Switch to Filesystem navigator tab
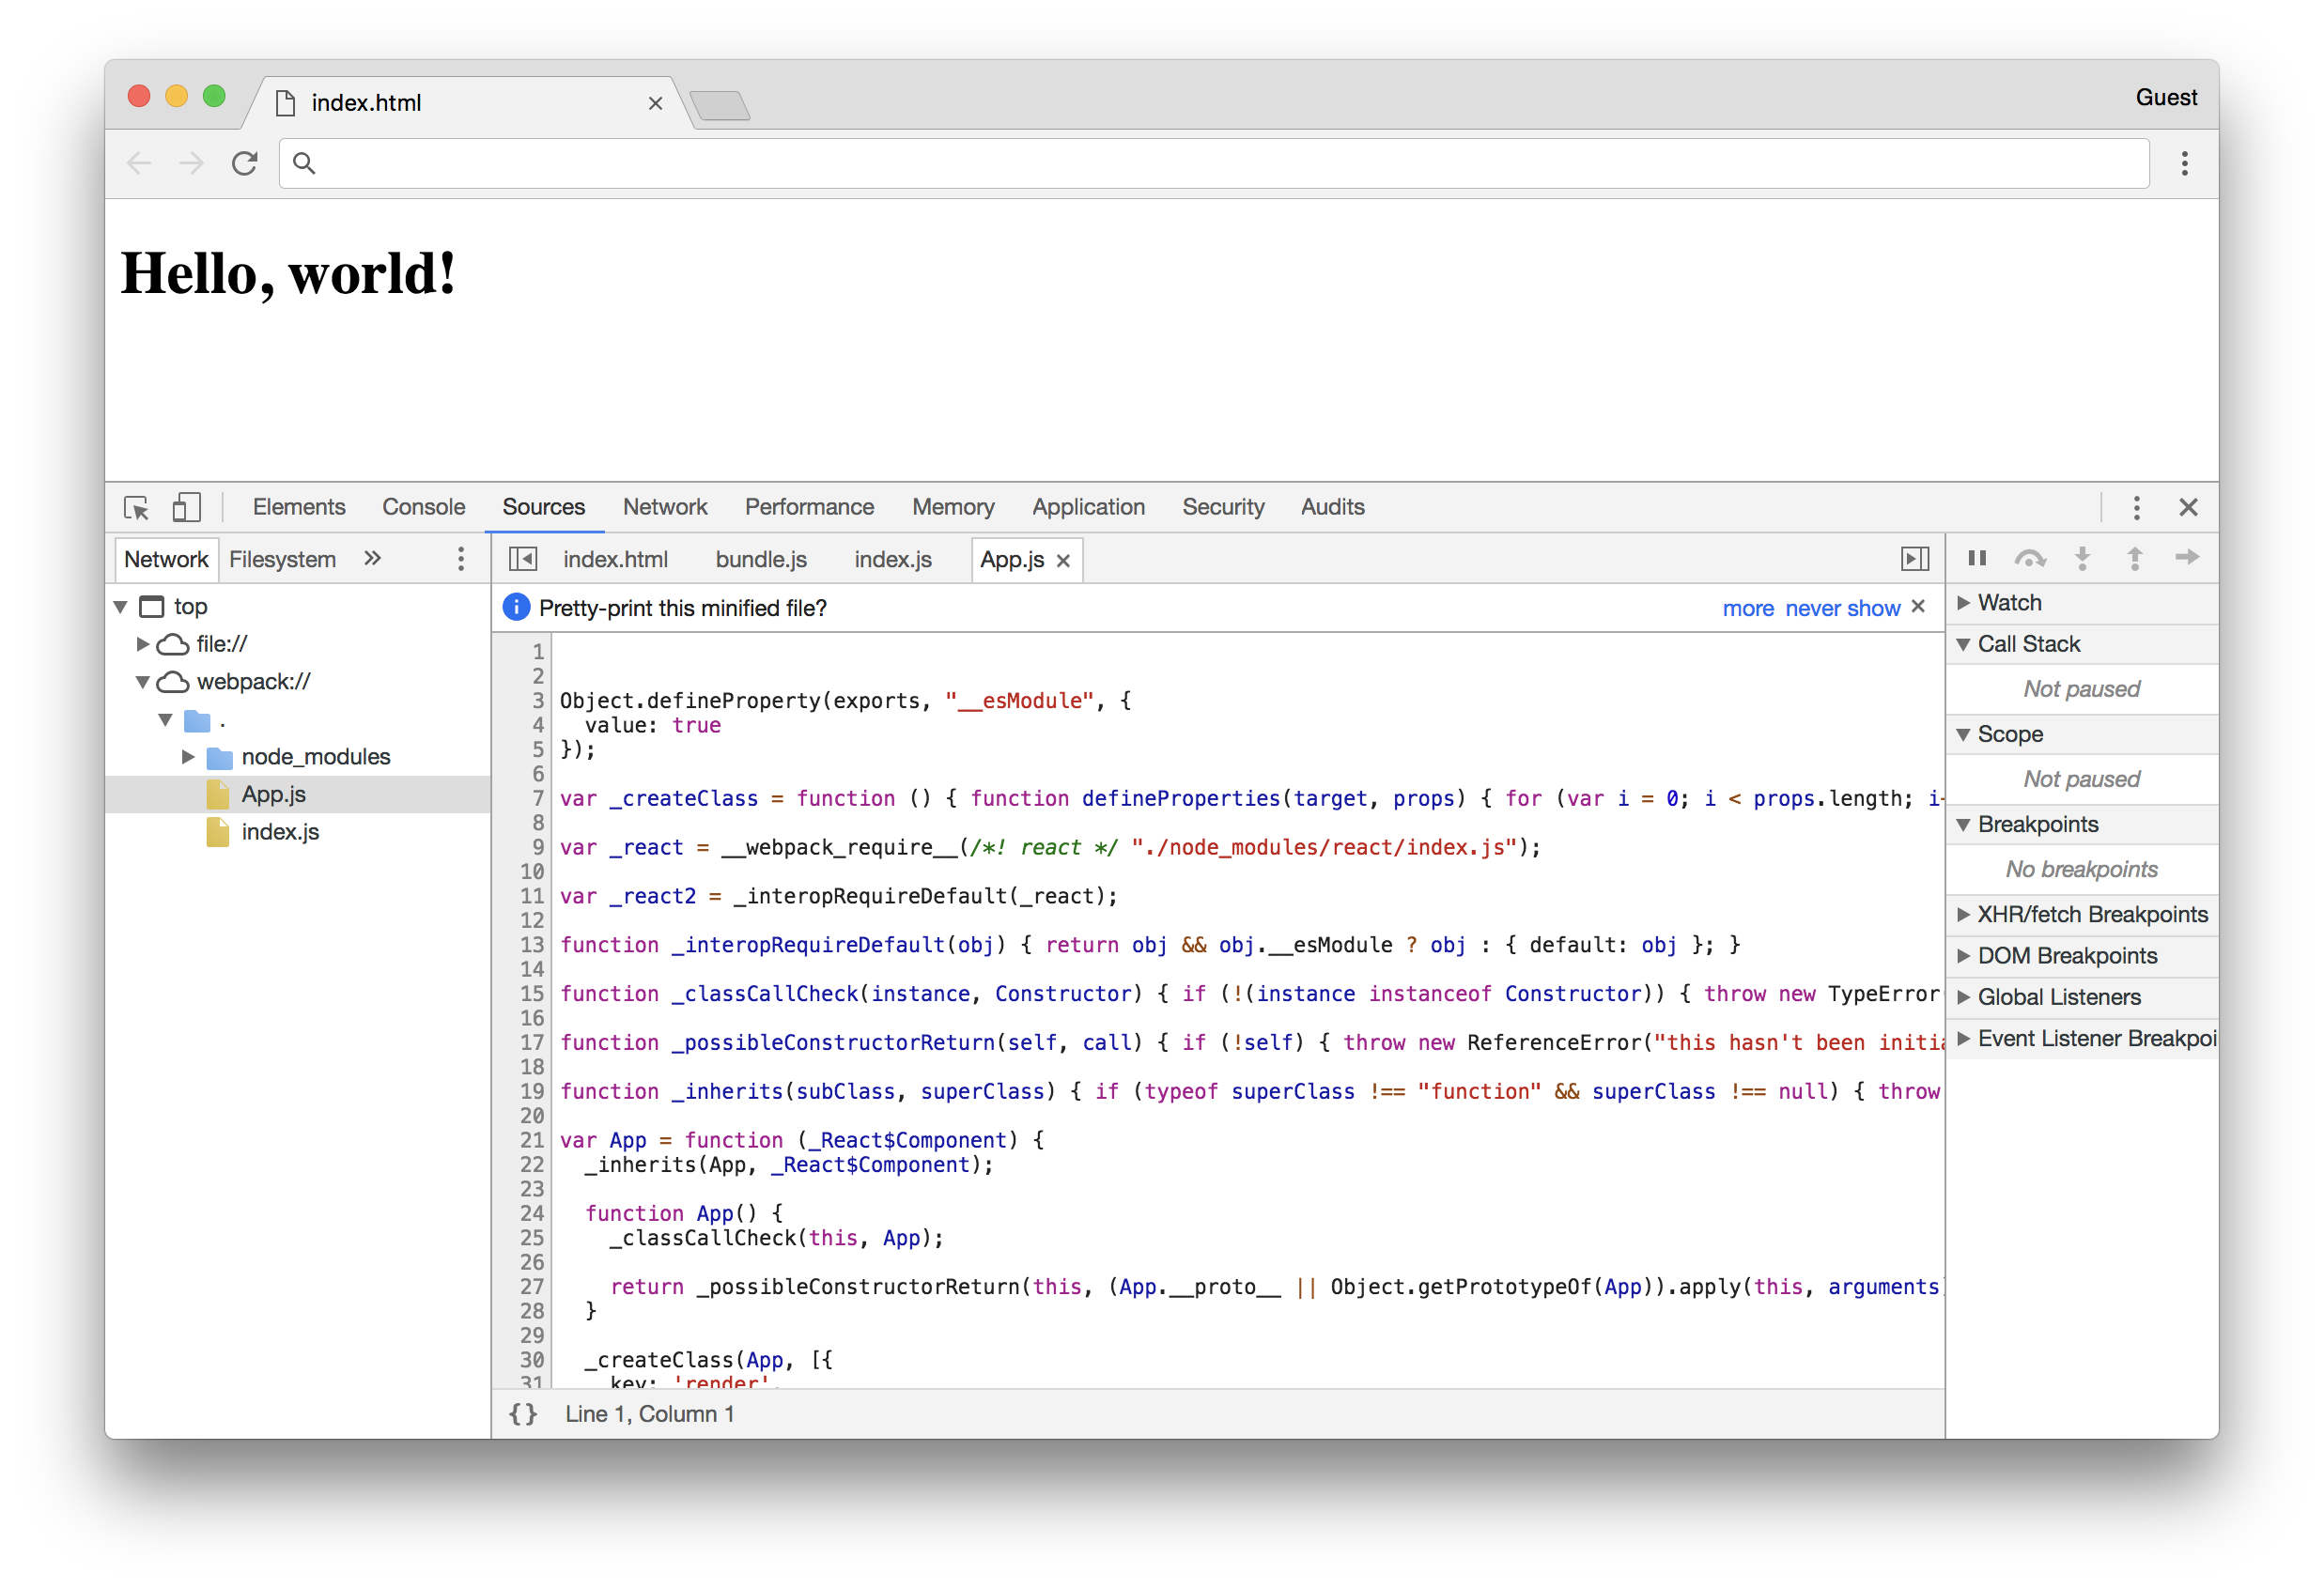 (x=283, y=559)
